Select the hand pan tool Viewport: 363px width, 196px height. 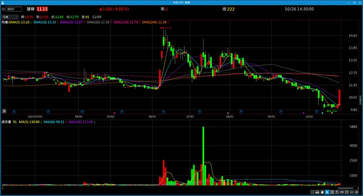tap(322, 192)
